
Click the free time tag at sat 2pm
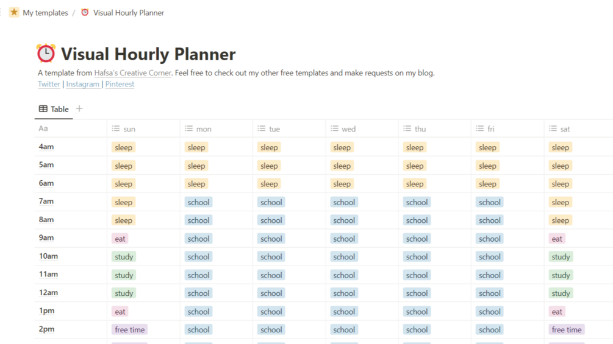567,329
